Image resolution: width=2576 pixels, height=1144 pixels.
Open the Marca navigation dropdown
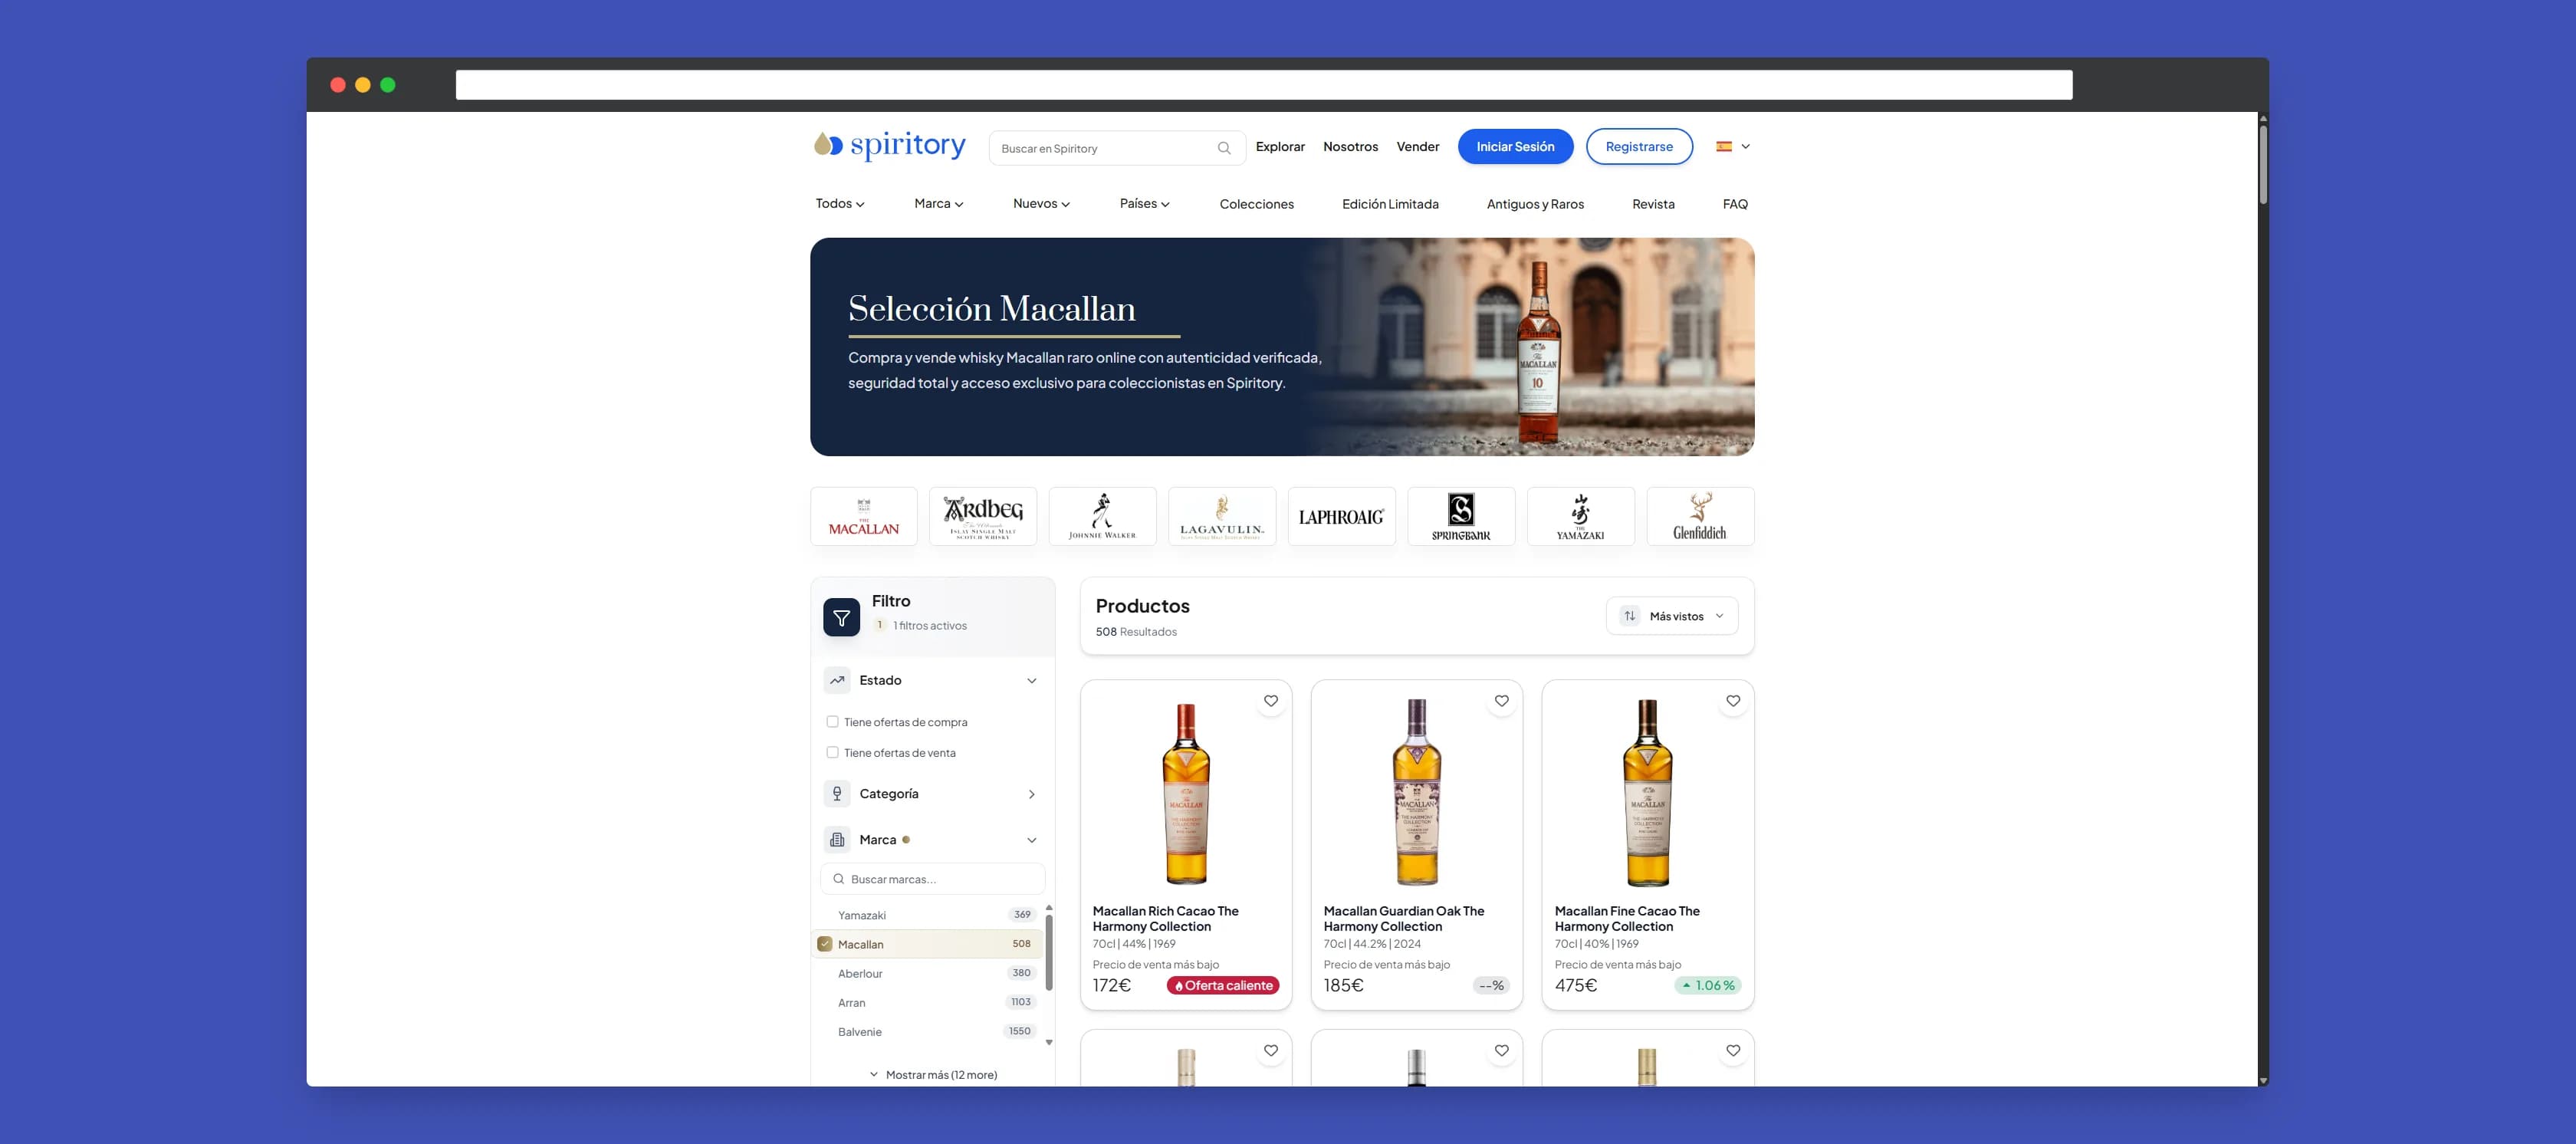tap(939, 204)
